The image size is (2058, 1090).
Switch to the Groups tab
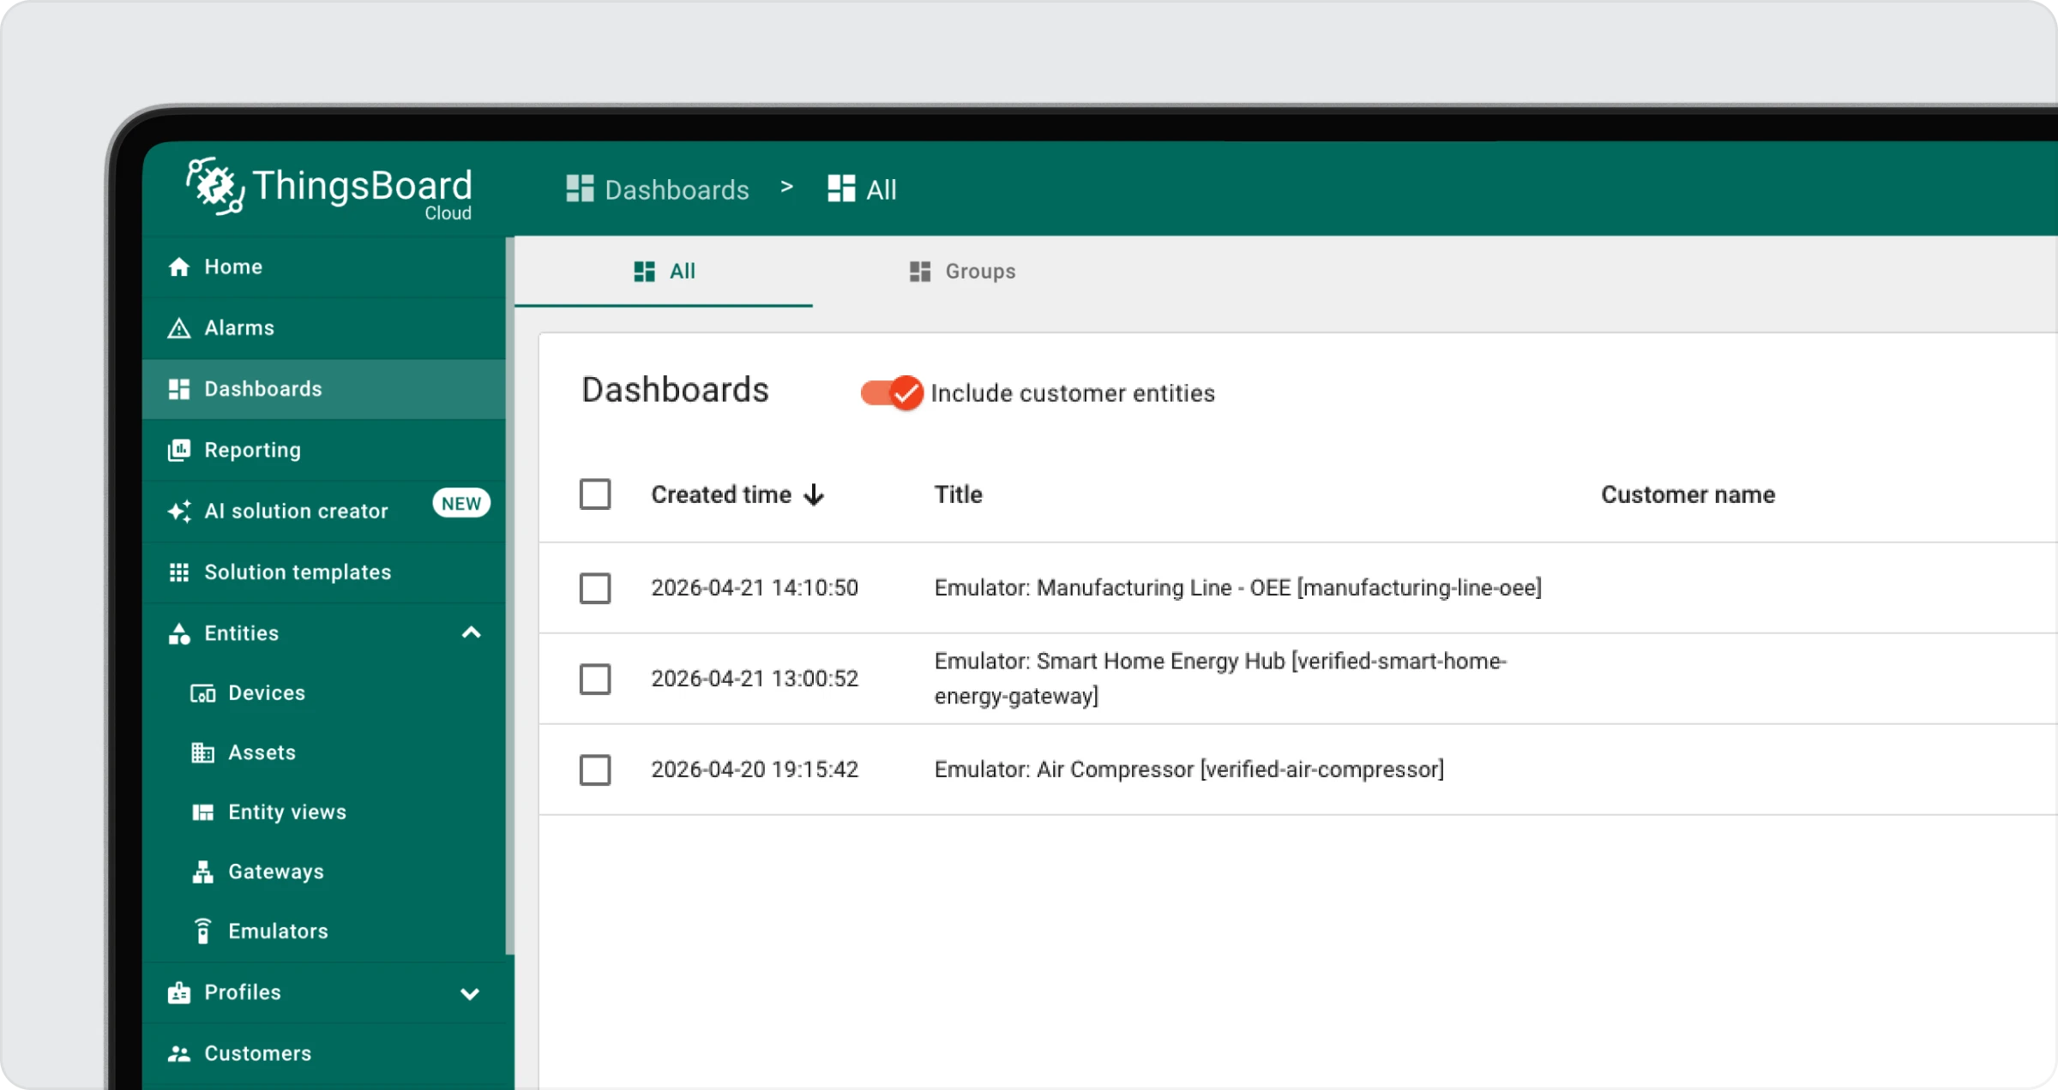click(962, 272)
